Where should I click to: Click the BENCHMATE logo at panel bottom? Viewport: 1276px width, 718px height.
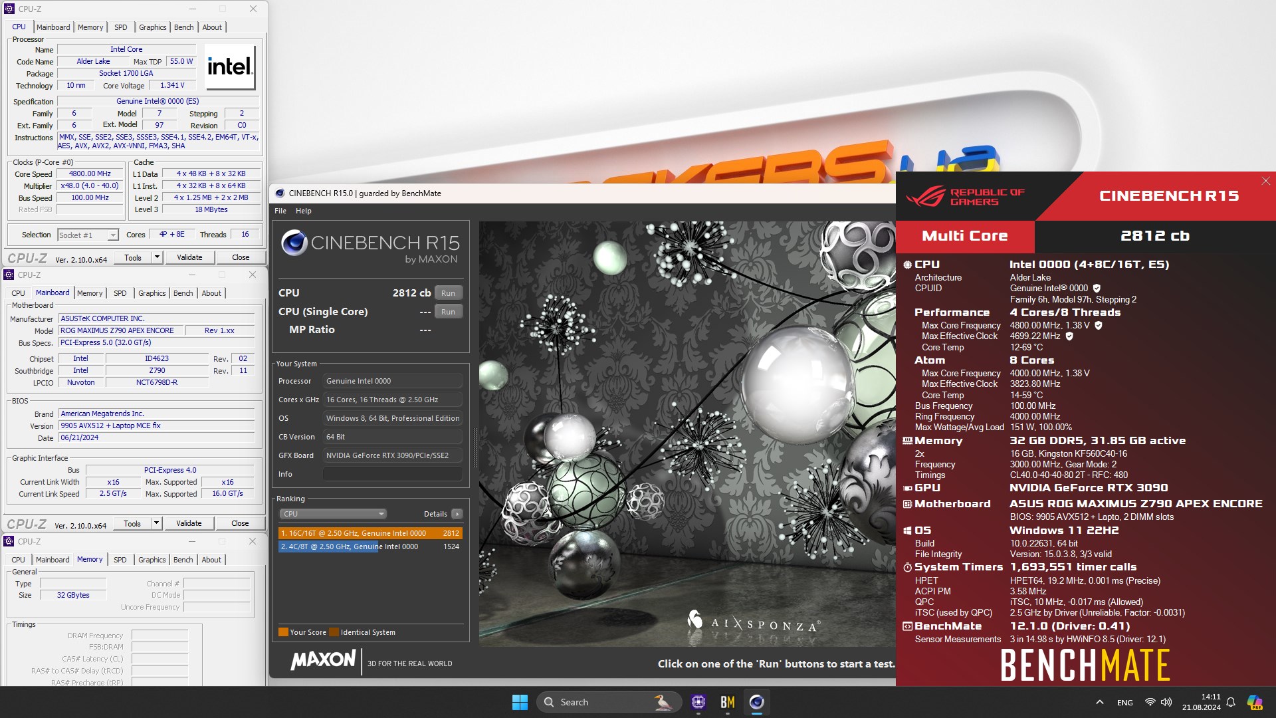[1085, 665]
